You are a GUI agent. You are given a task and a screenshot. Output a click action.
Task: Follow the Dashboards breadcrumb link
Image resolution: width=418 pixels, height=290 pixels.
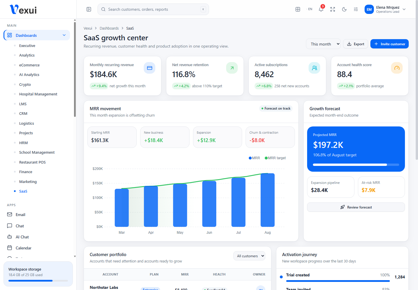click(109, 28)
